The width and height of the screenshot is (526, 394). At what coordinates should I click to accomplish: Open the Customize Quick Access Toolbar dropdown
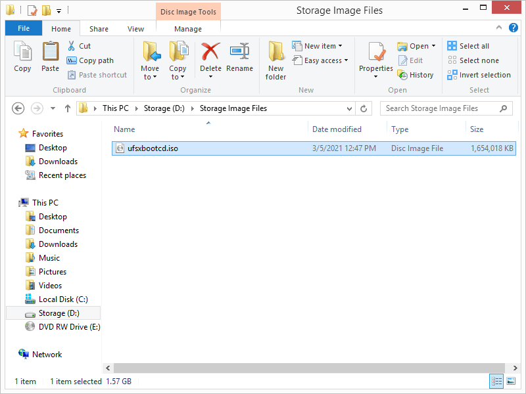(x=59, y=11)
